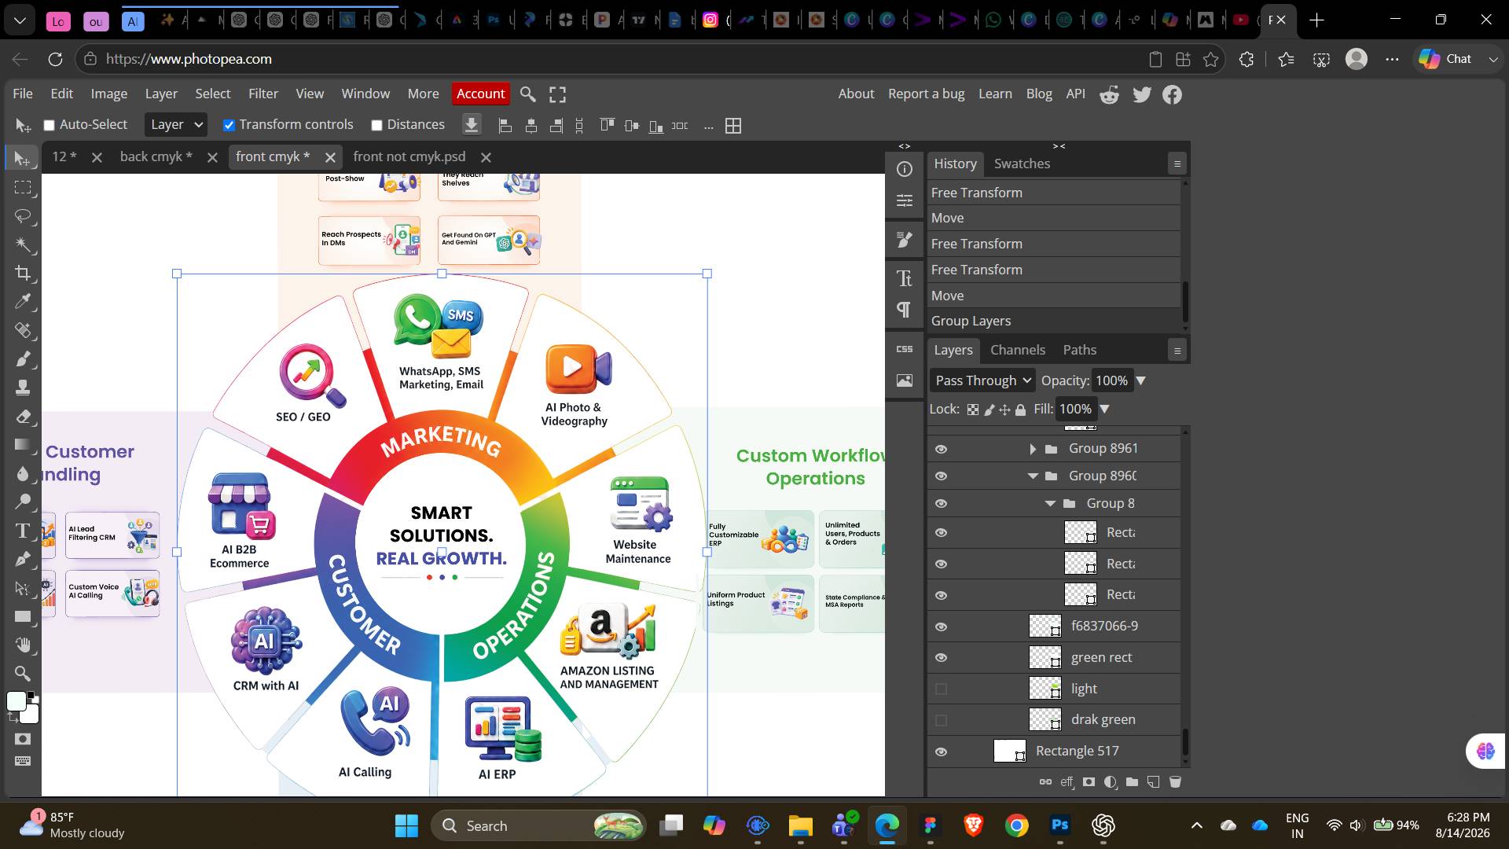
Task: Enable the Auto-Select checkbox
Action: (x=49, y=125)
